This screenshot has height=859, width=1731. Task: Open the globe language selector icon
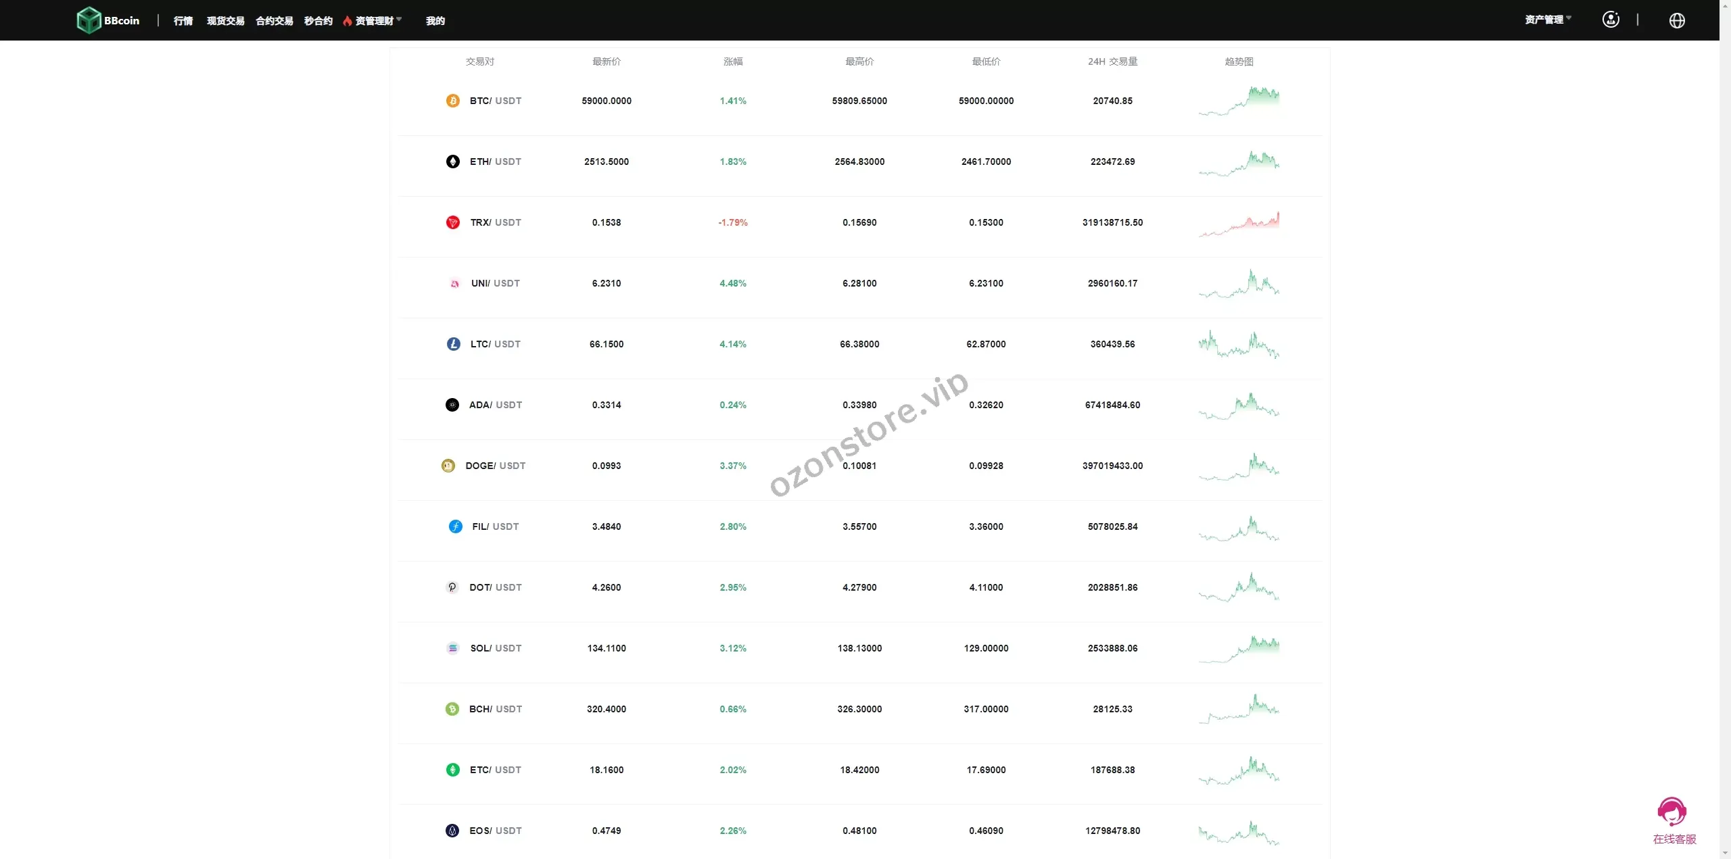(x=1676, y=20)
